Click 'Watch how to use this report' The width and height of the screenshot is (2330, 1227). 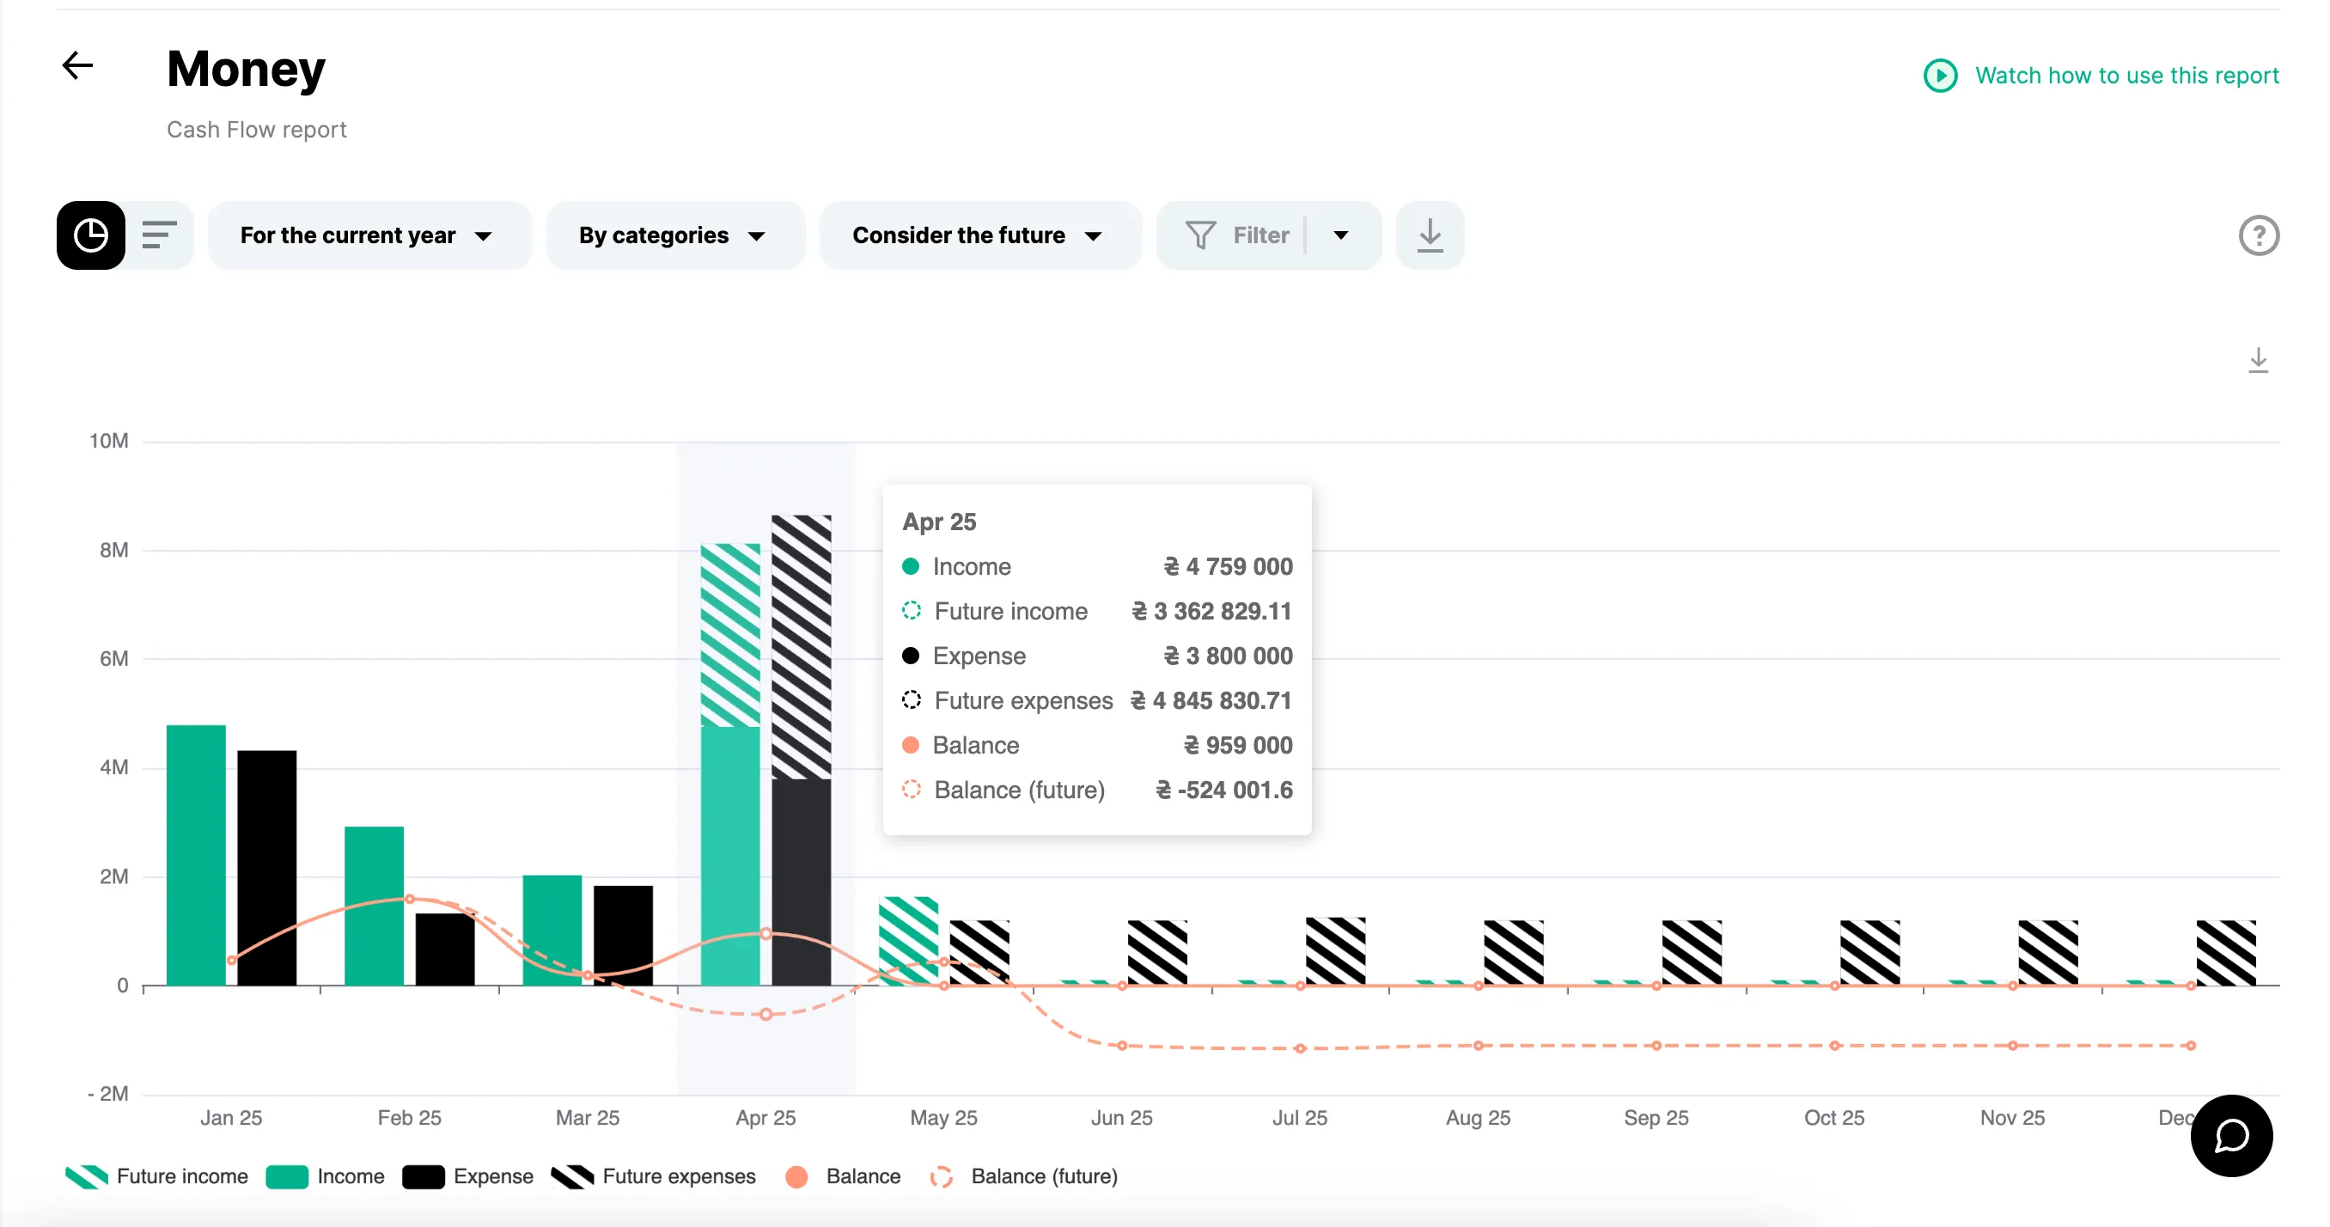click(x=2127, y=75)
